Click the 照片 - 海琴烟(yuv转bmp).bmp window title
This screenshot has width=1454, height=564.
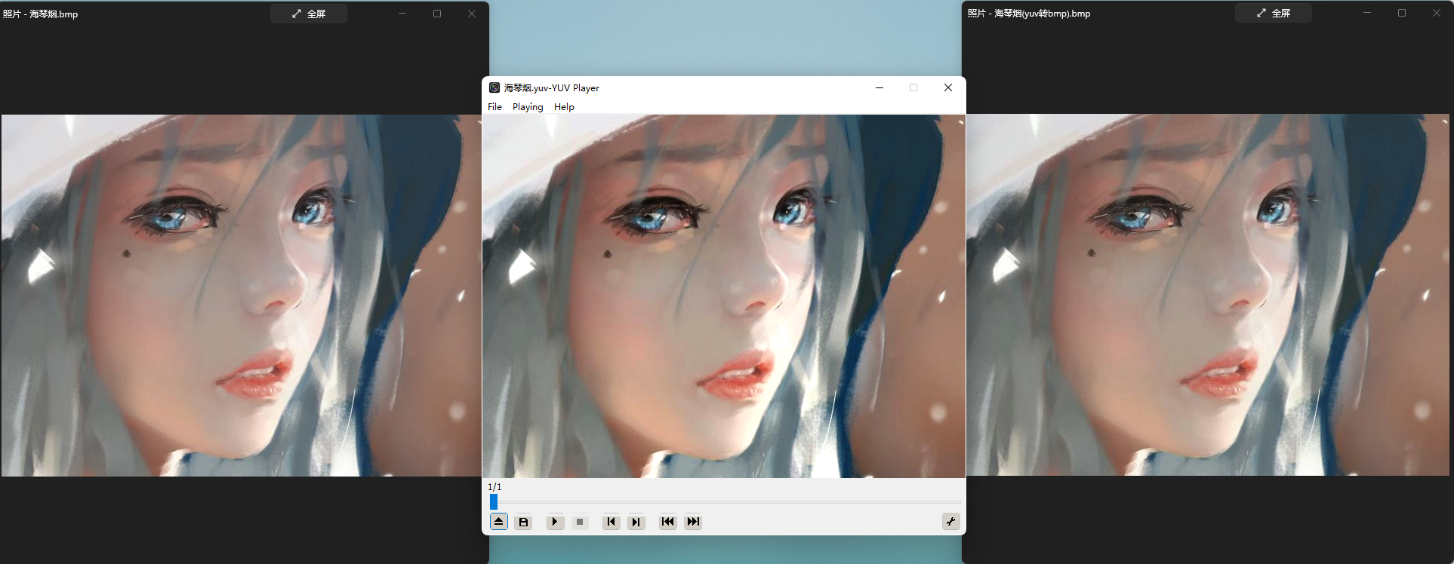pos(1029,14)
